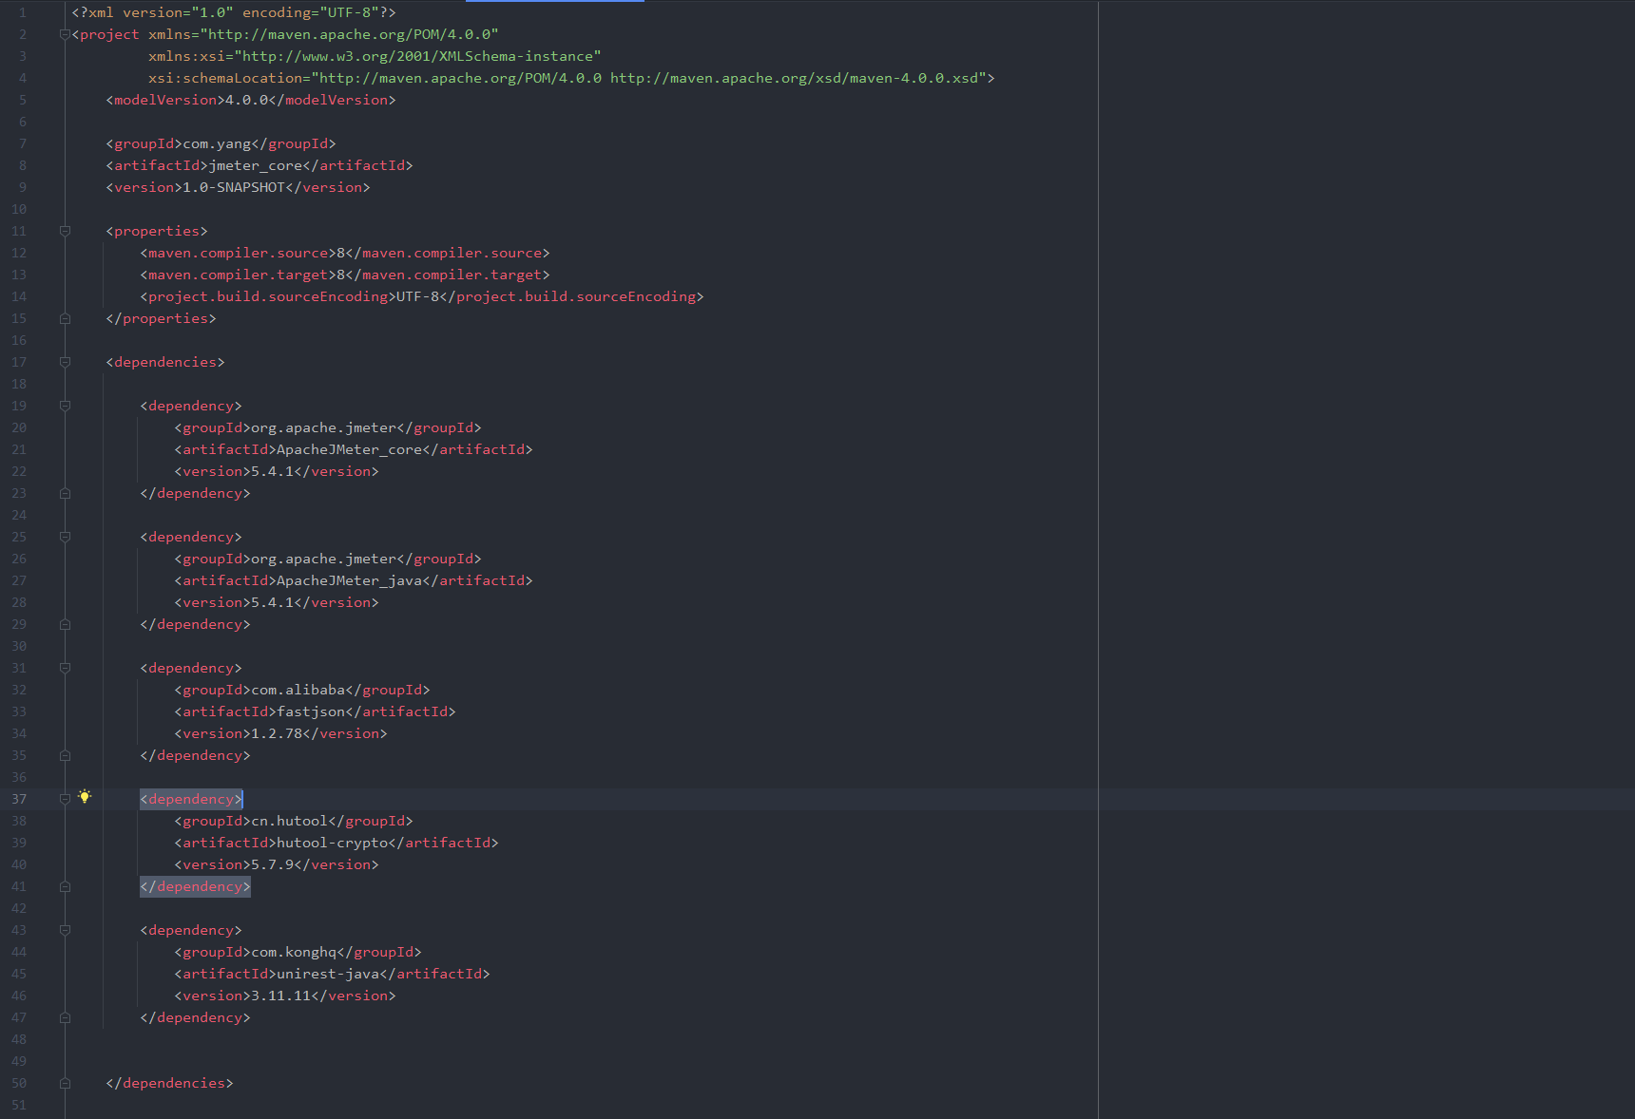Click the "maven.compiler.target" opening tag
The image size is (1635, 1119).
tap(239, 275)
